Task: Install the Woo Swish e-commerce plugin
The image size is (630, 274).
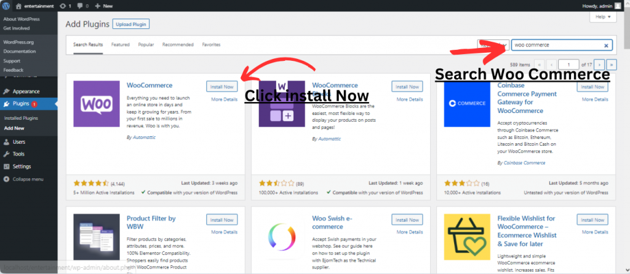Action: (x=407, y=220)
